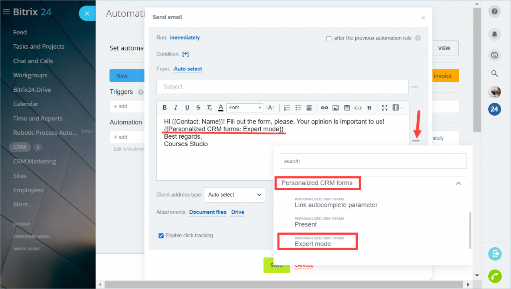Change sender via 'Auto select' From link
Screen dimensions: 511x289
[188, 69]
